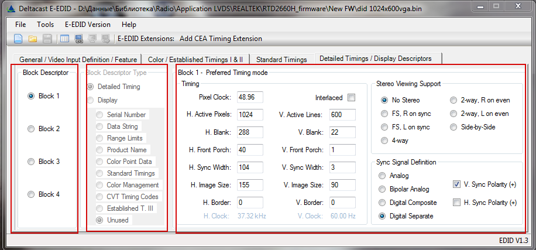This screenshot has height=250, width=536.
Task: Click Add CEA Timing Extension
Action: (221, 39)
